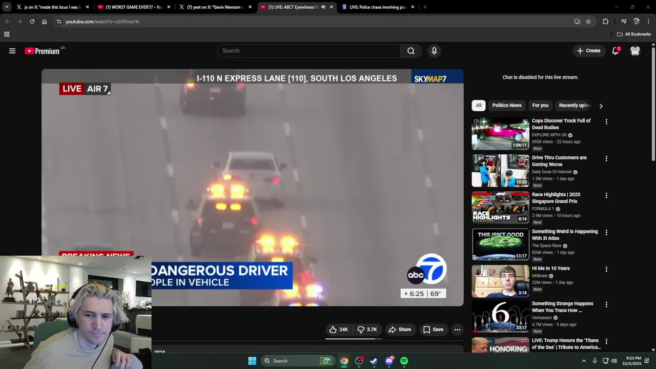Open Windows Start menu
This screenshot has width=656, height=369.
pos(252,361)
